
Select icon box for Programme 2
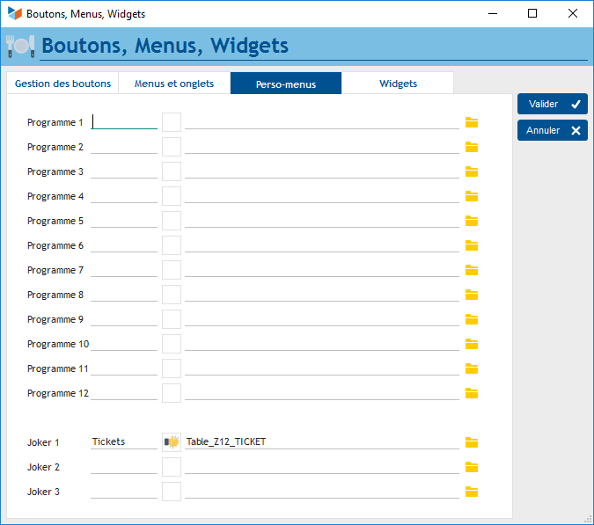point(172,147)
